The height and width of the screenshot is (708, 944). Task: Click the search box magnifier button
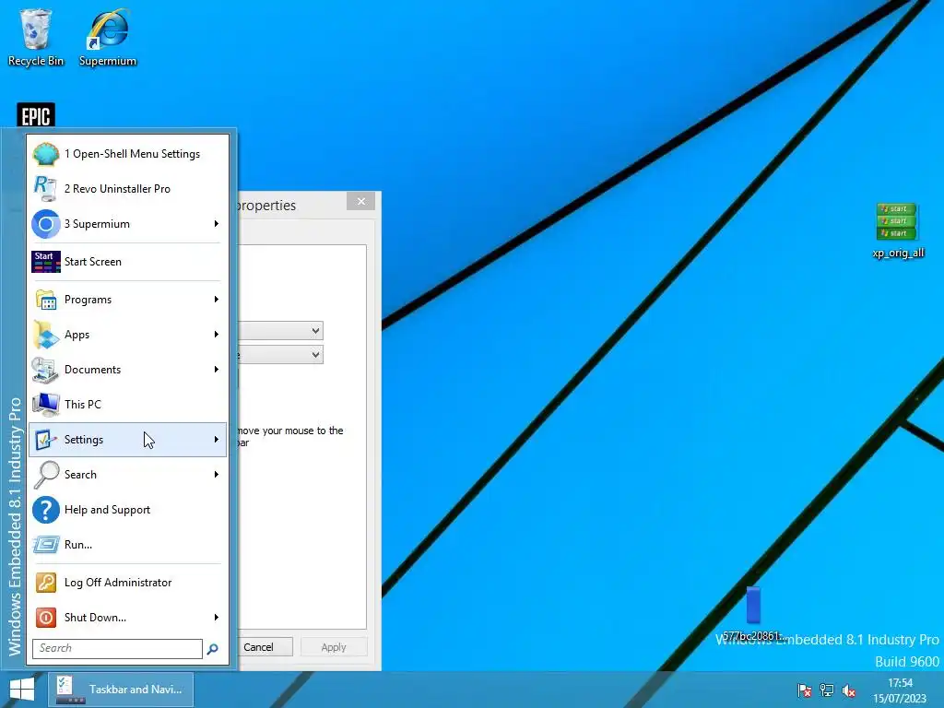pos(213,649)
